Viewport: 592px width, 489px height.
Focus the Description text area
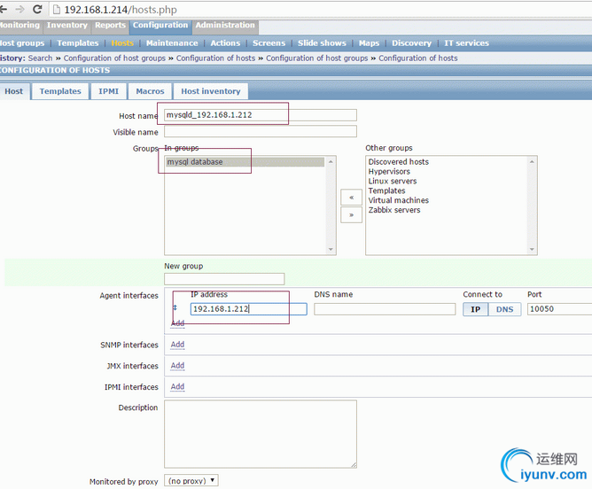pyautogui.click(x=261, y=434)
